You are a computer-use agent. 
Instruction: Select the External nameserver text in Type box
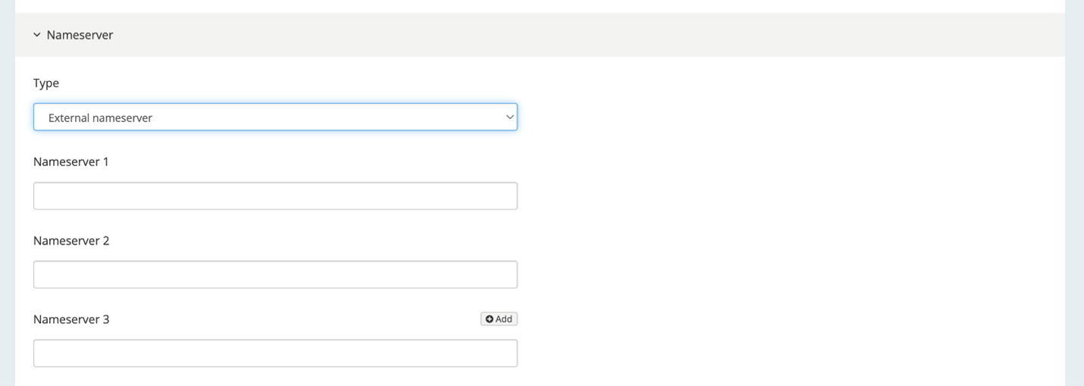point(100,118)
